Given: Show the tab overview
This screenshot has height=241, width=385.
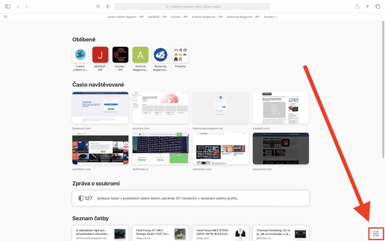Looking at the screenshot, I should coord(378,7).
